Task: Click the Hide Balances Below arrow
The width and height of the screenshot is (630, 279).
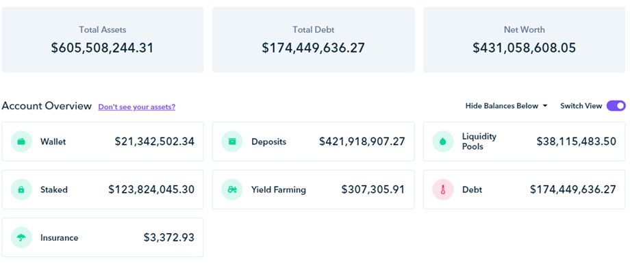Action: click(x=545, y=106)
